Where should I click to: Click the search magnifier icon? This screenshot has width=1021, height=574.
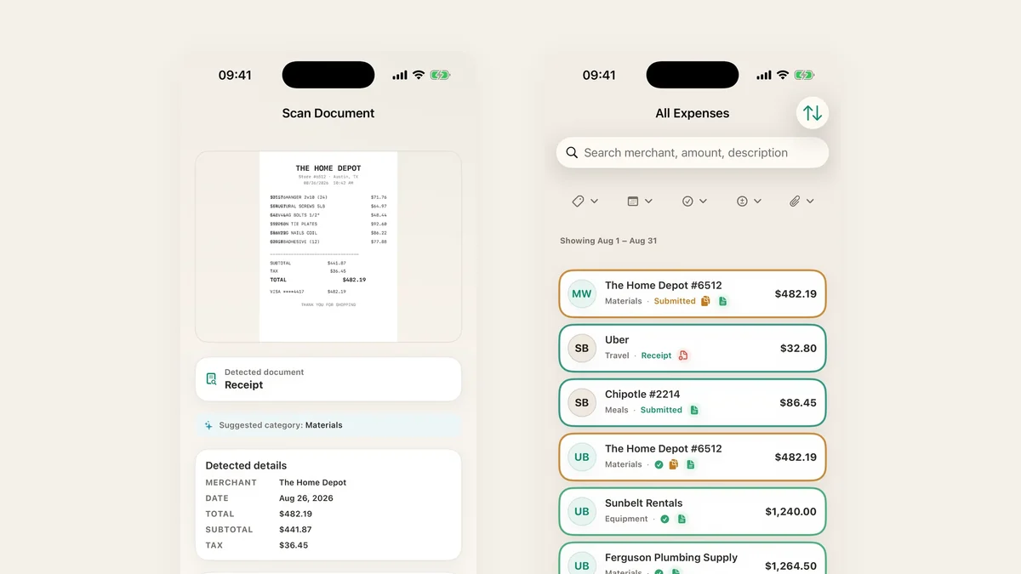pyautogui.click(x=572, y=153)
